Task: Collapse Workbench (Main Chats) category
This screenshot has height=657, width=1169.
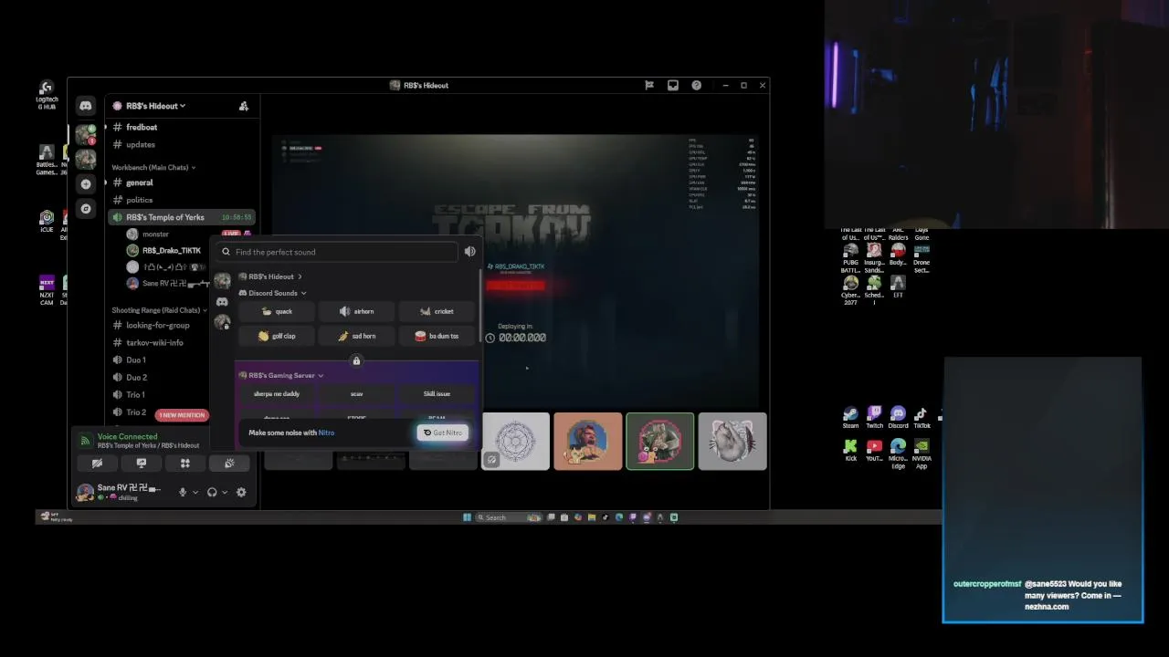Action: tap(153, 167)
